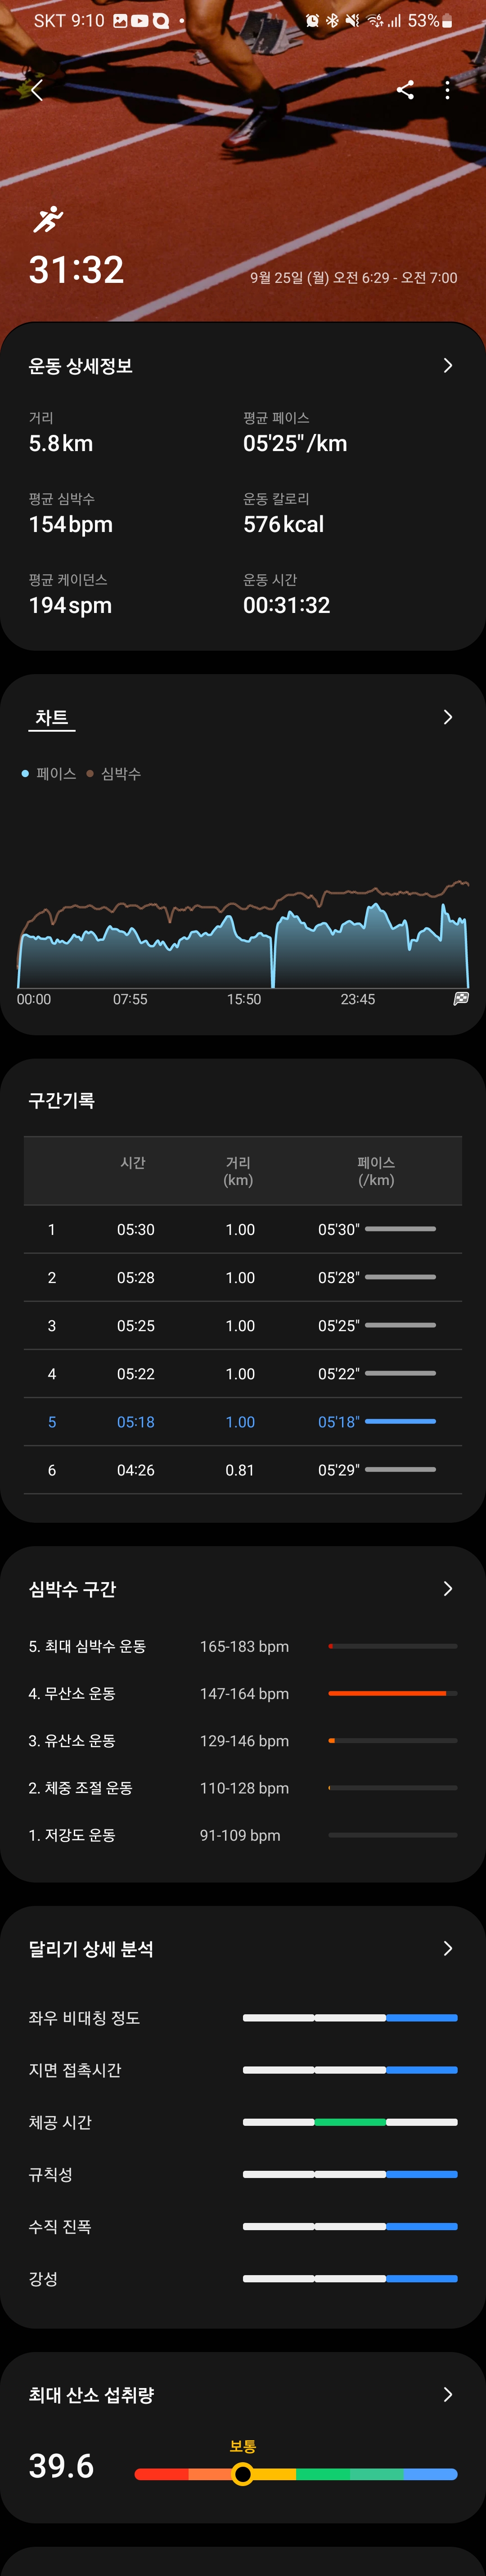Tap the battery icon in status bar

pyautogui.click(x=447, y=21)
